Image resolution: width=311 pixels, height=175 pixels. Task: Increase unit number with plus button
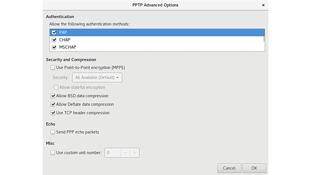pos(134,153)
